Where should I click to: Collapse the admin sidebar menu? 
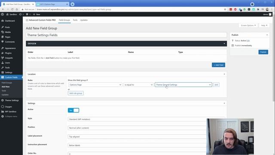(x=11, y=116)
